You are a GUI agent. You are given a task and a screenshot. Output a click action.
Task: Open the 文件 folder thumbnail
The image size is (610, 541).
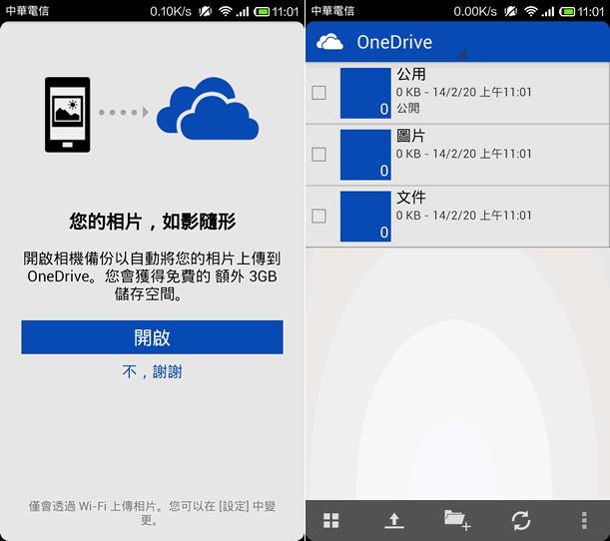coord(365,217)
